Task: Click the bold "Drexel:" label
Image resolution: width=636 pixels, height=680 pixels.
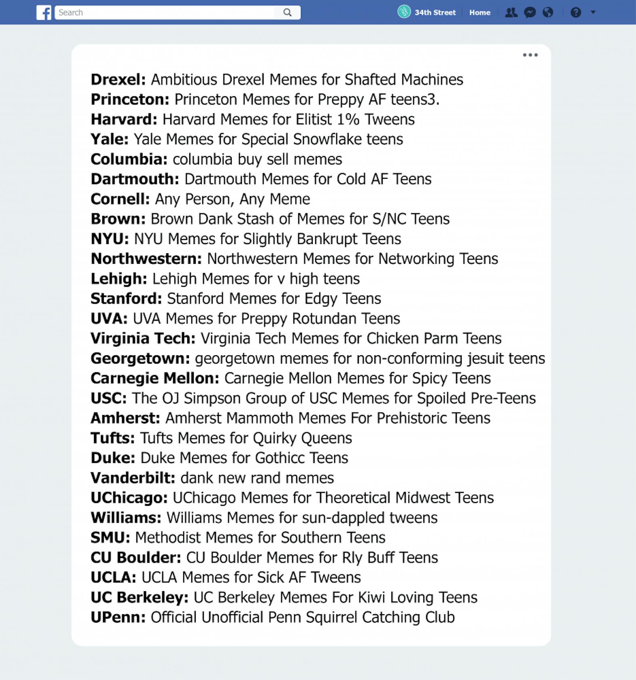Action: pos(118,79)
